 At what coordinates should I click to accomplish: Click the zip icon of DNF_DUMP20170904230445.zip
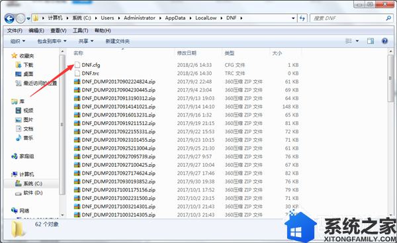77,90
